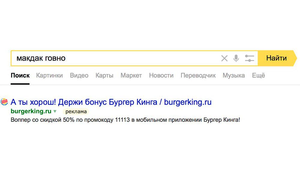The width and height of the screenshot is (300, 177).
Task: Clear the search query with the X icon
Action: [224, 58]
